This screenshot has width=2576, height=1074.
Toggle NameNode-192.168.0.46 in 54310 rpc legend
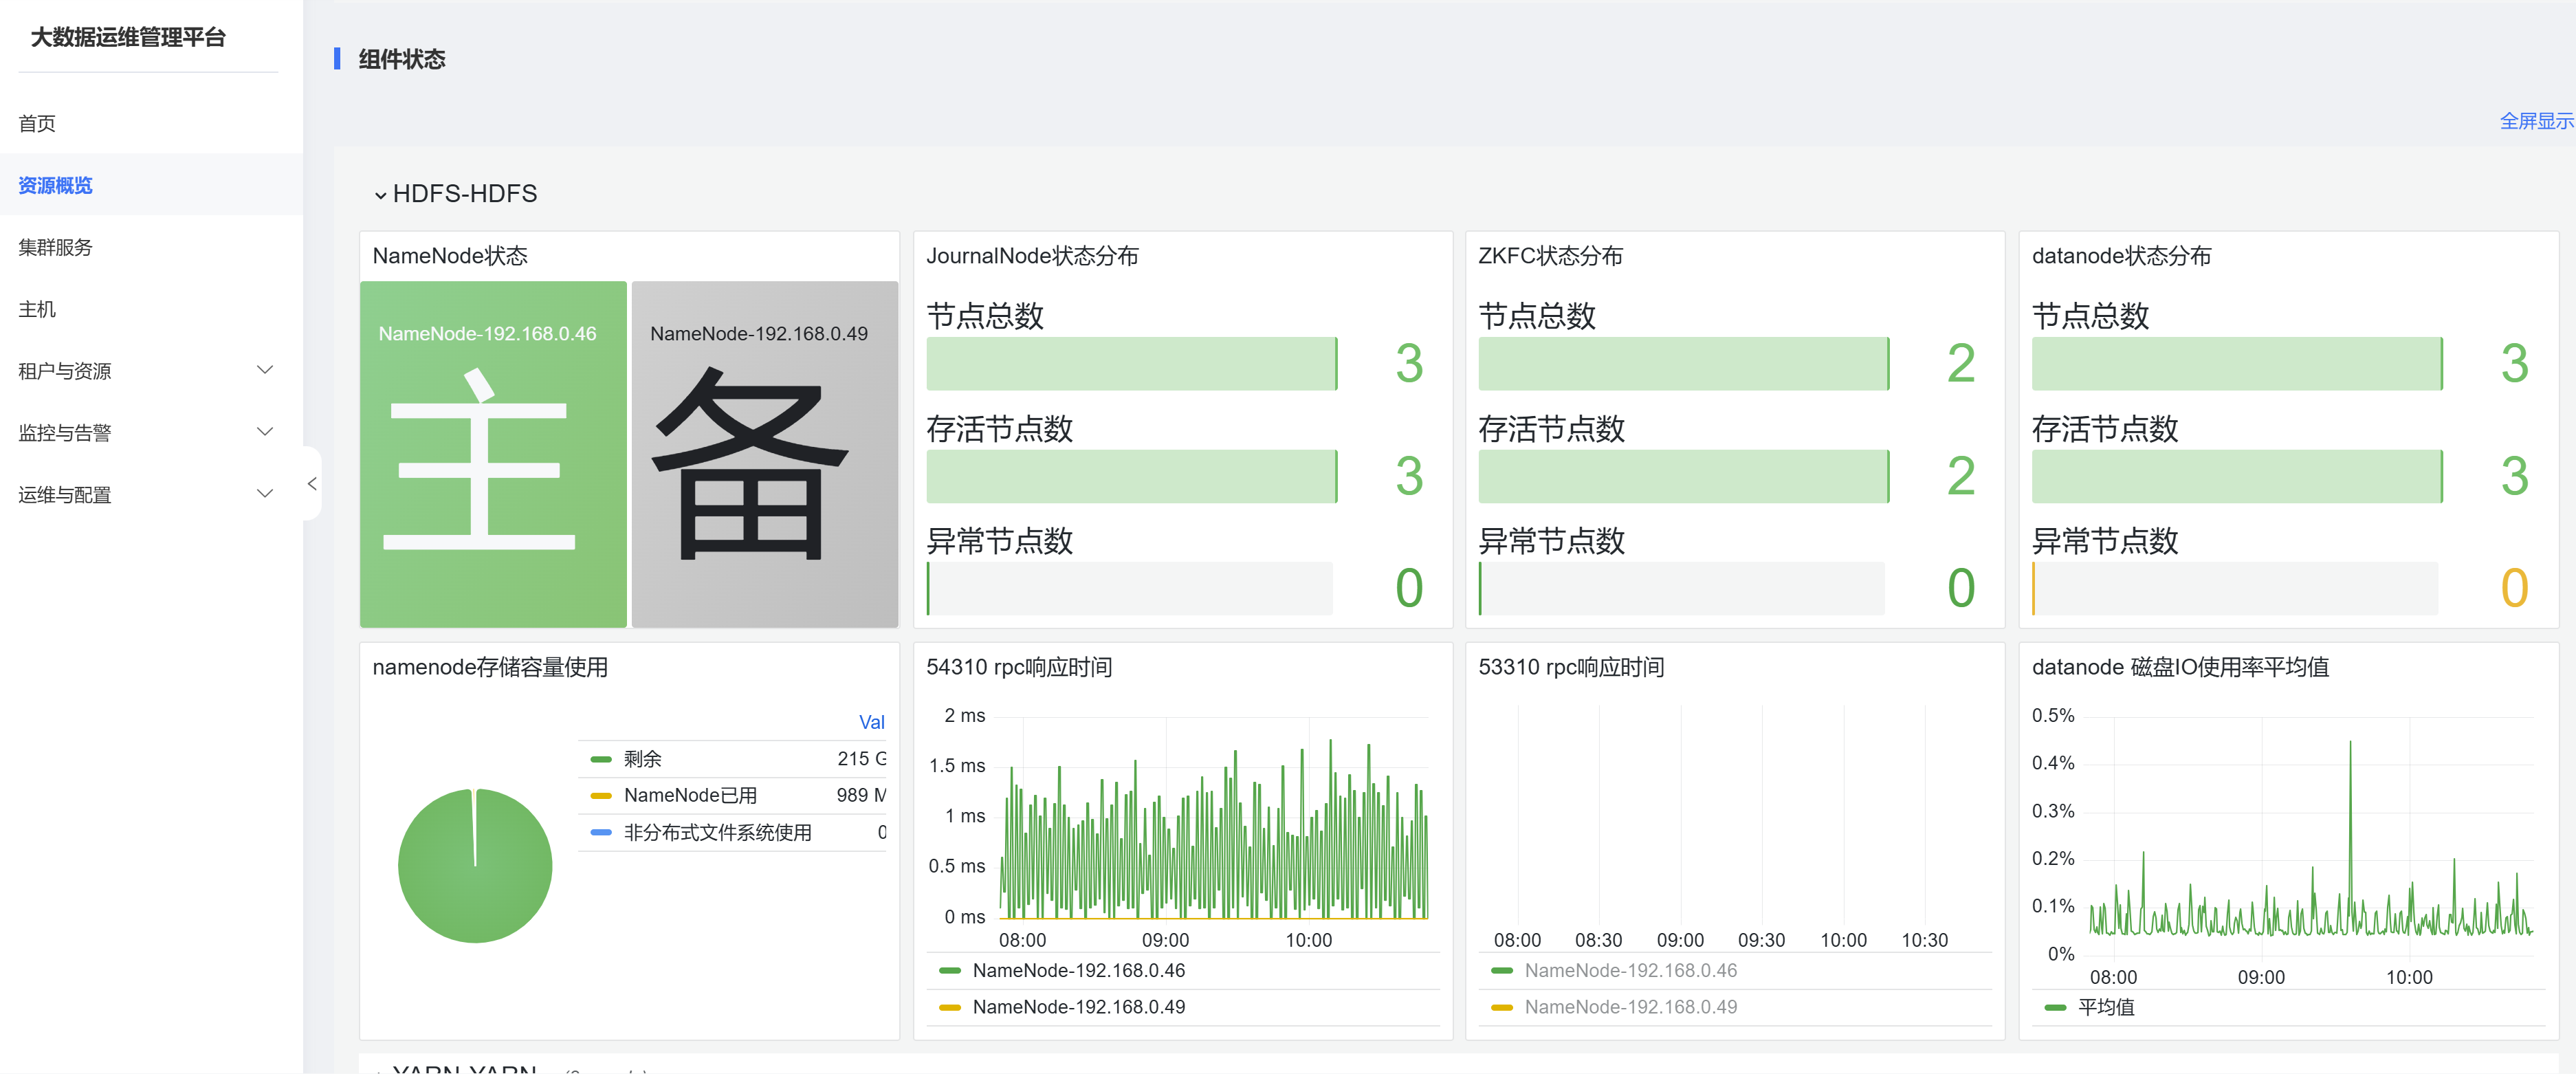click(x=1079, y=971)
